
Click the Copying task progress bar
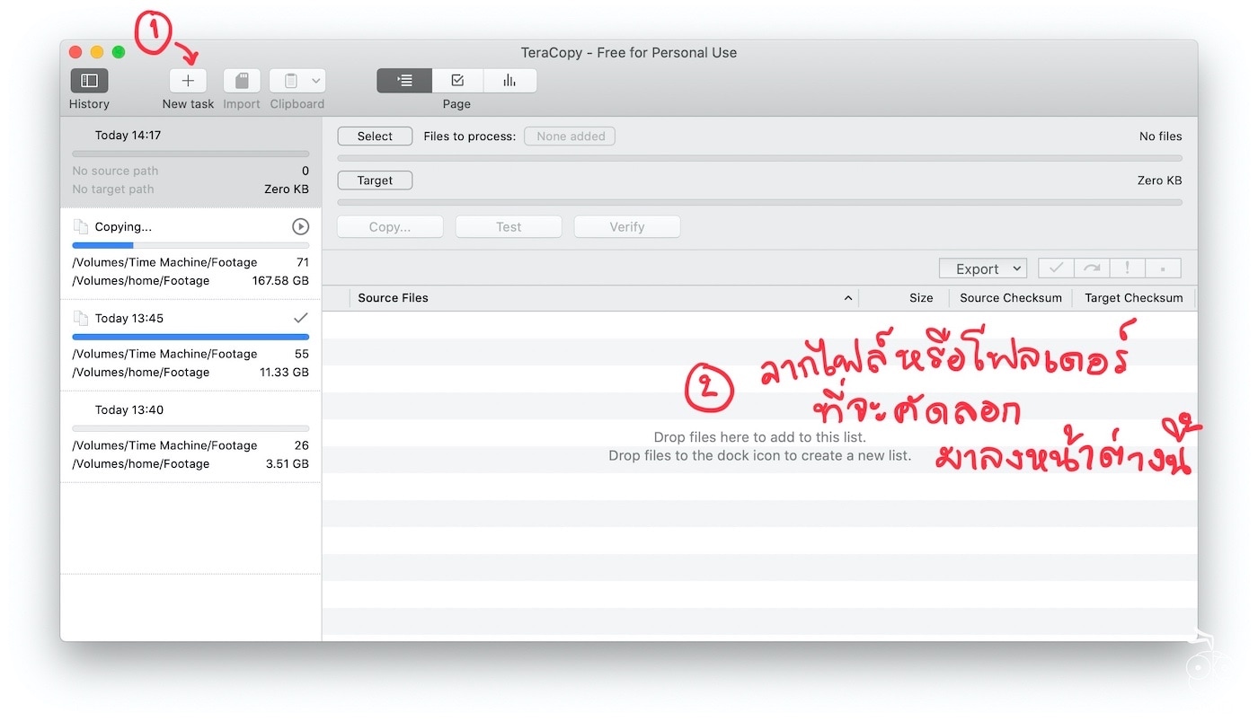190,245
